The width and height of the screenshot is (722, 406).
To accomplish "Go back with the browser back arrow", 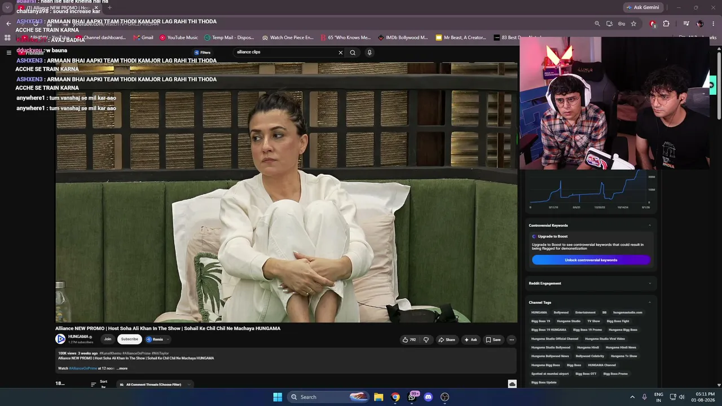I will pyautogui.click(x=8, y=24).
